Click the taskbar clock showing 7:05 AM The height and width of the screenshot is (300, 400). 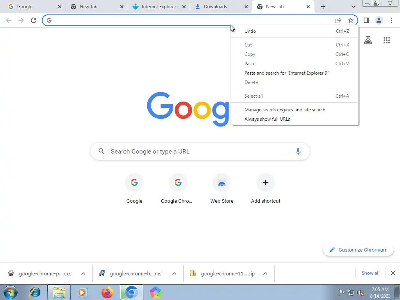(x=380, y=292)
